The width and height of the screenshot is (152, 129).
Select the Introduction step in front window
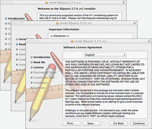coord(42,57)
